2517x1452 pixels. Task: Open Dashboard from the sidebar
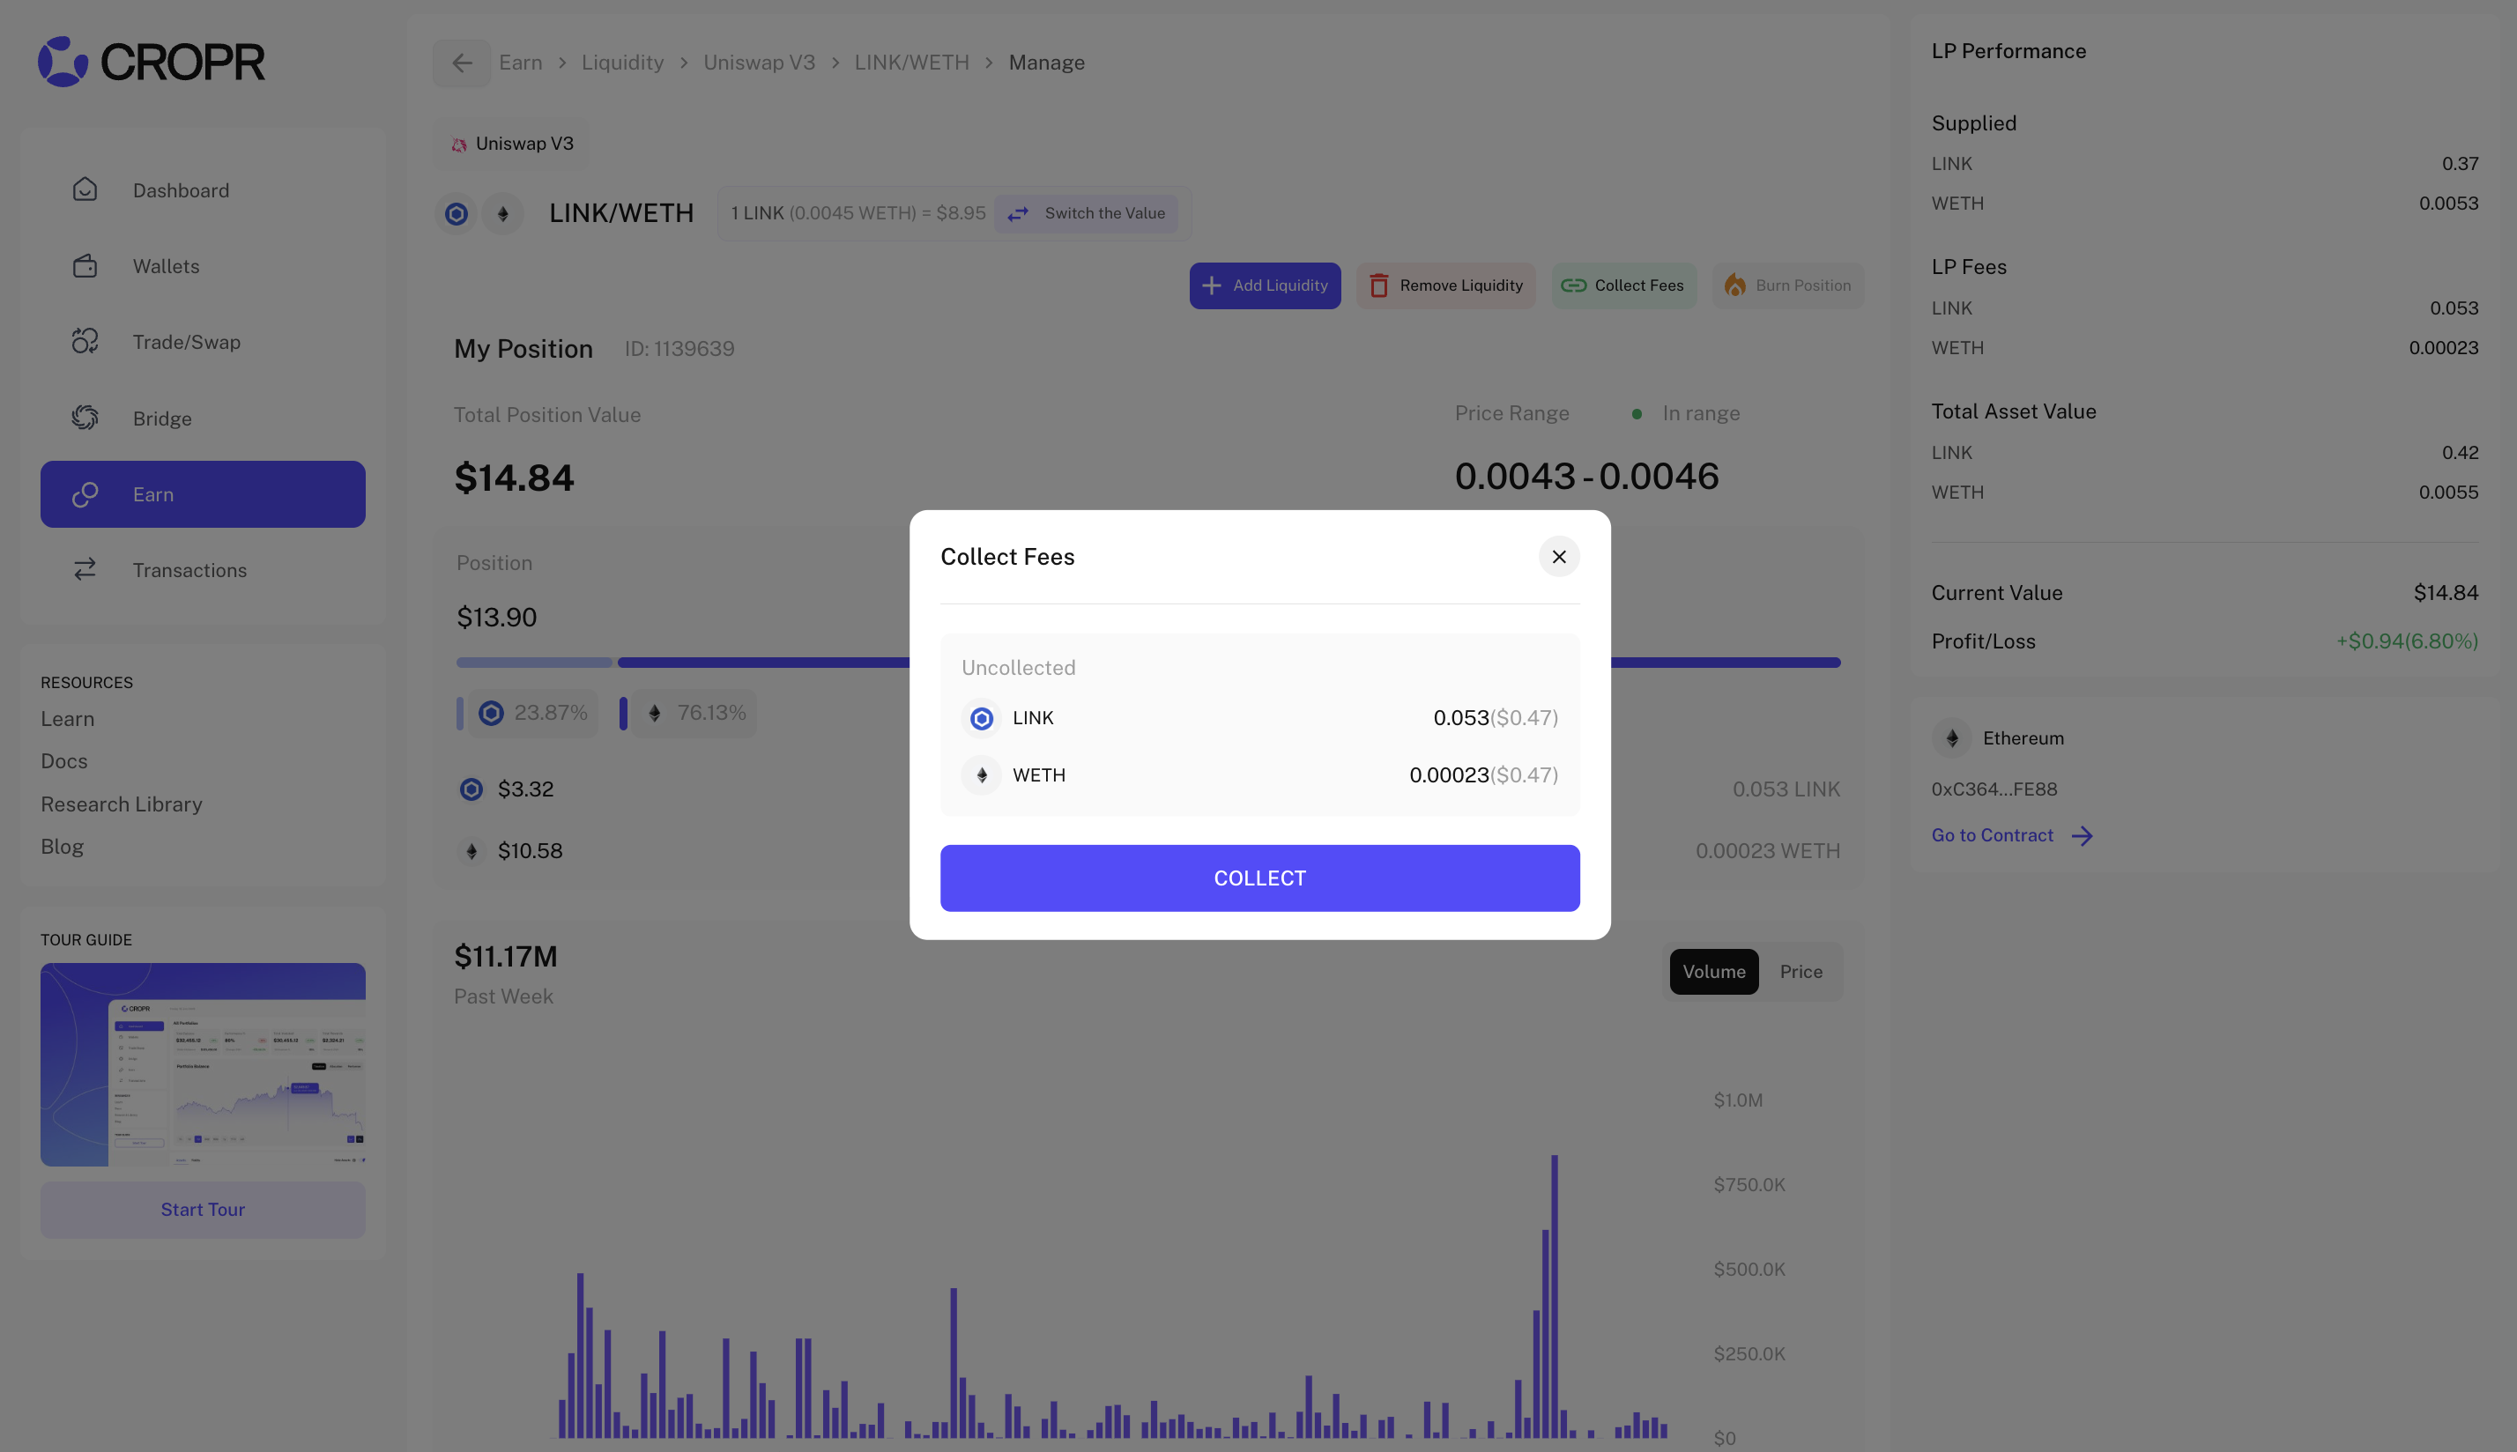pyautogui.click(x=203, y=190)
